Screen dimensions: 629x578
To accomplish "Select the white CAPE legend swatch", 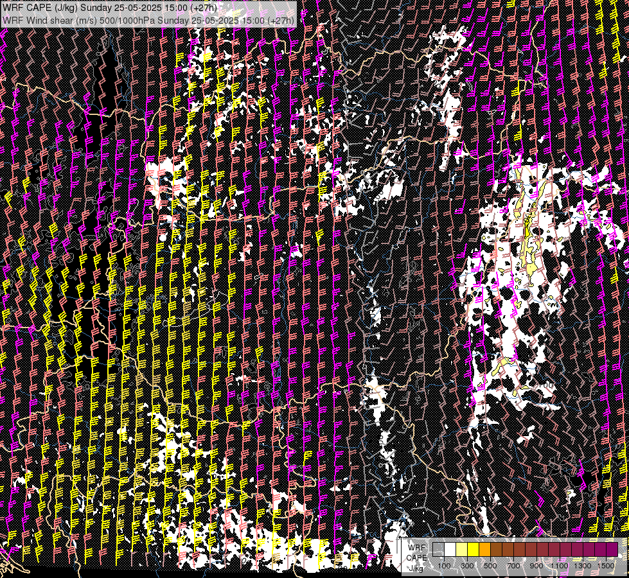I will point(450,550).
